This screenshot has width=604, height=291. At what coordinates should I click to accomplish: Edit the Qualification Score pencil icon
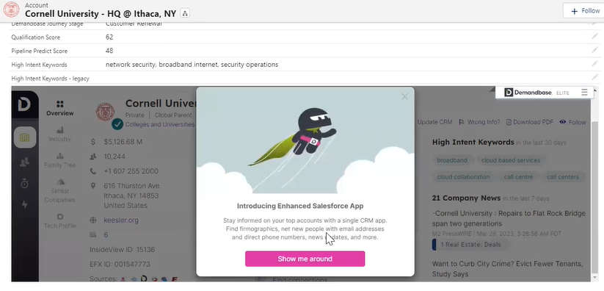595,37
